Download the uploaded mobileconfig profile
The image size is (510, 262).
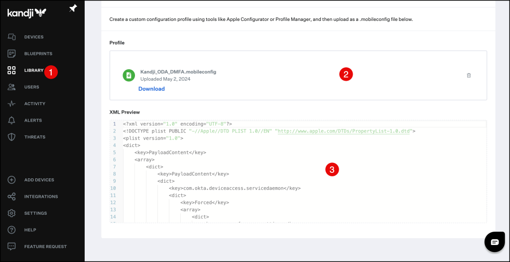tap(151, 89)
